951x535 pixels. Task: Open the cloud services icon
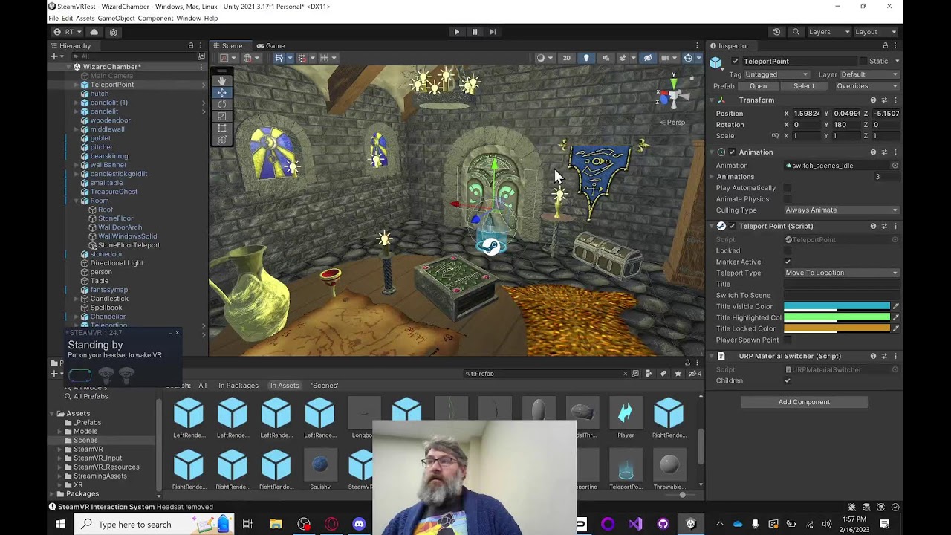(94, 32)
